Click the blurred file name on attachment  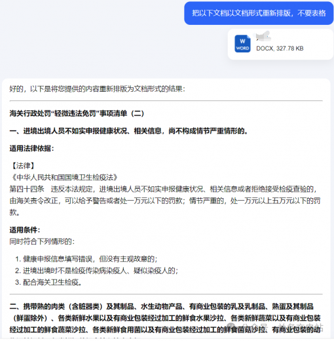point(263,37)
